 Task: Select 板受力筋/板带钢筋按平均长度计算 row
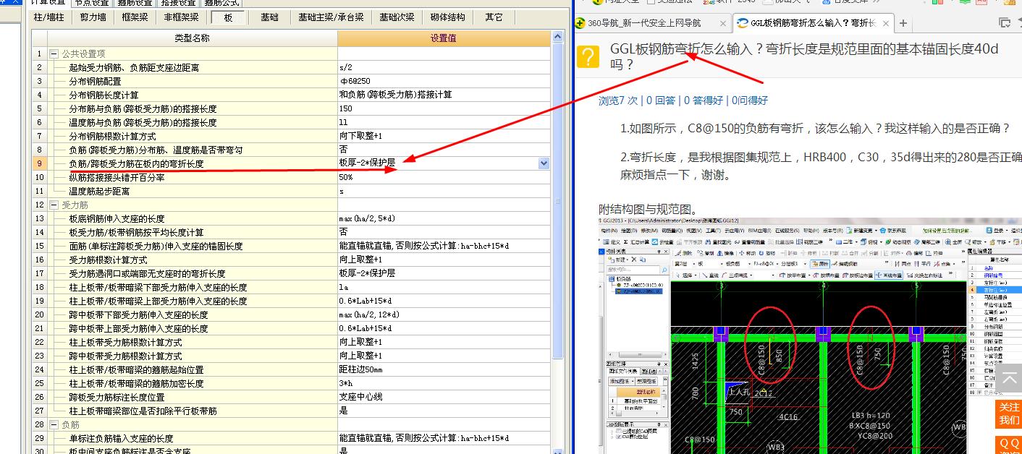[192, 232]
